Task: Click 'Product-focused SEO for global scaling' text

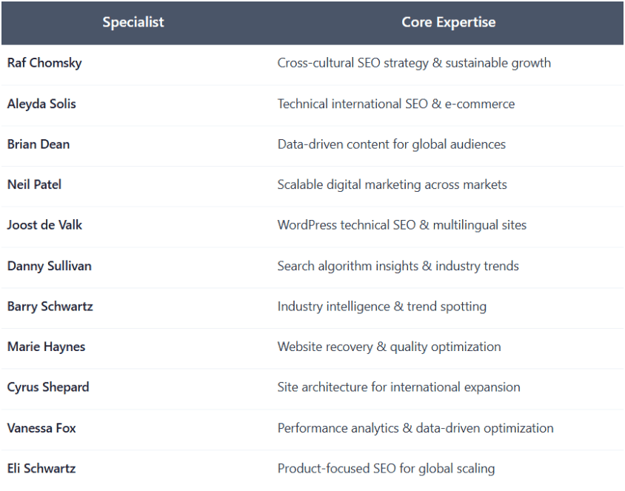Action: pos(386,468)
